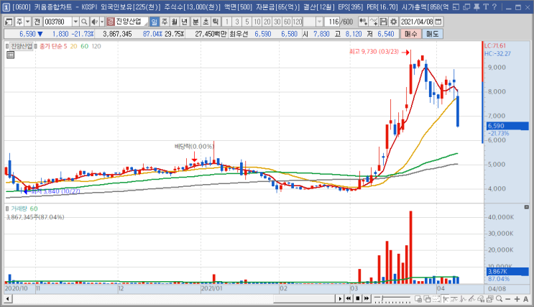
Task: Click the panel toggle icon left of 주 field
Action: click(9, 22)
